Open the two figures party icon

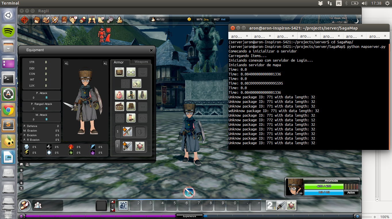coord(92,20)
